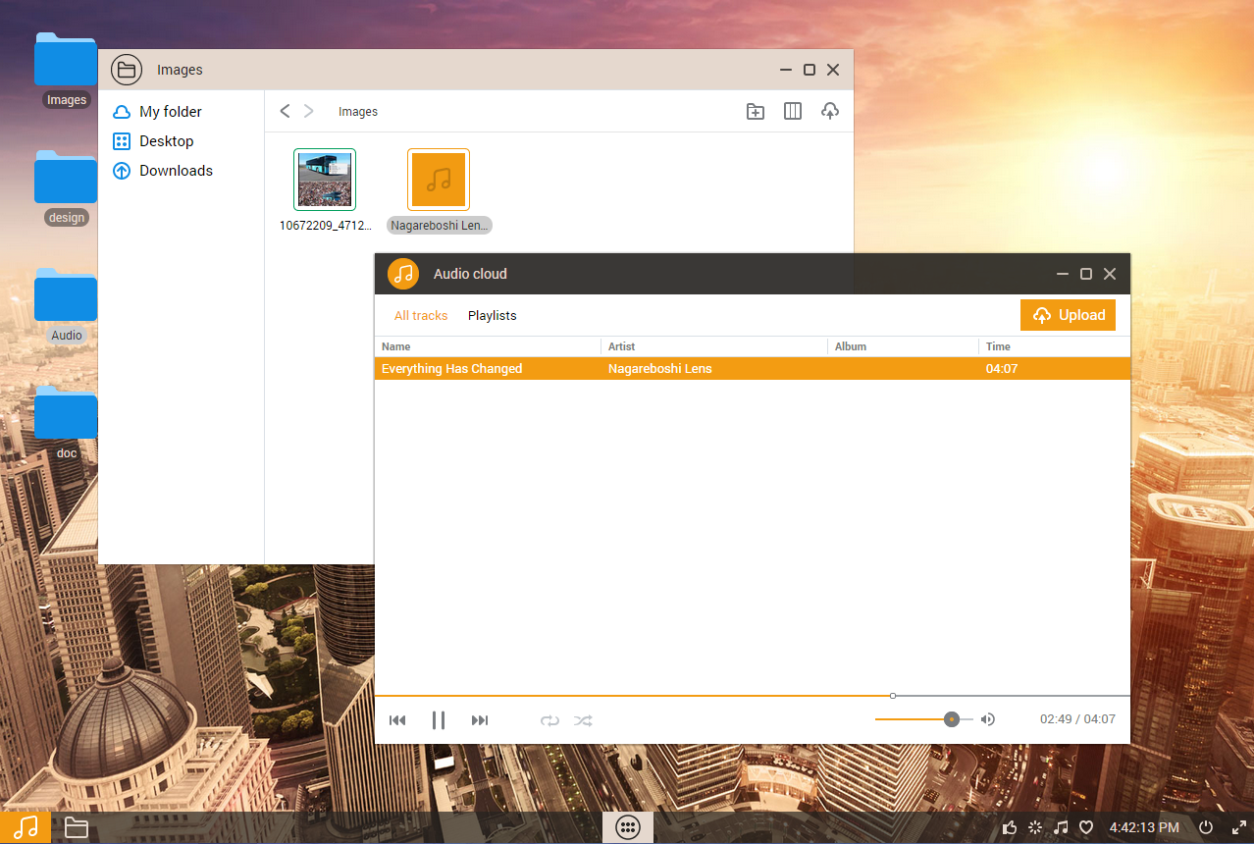
Task: Go back in the Images window
Action: click(286, 111)
